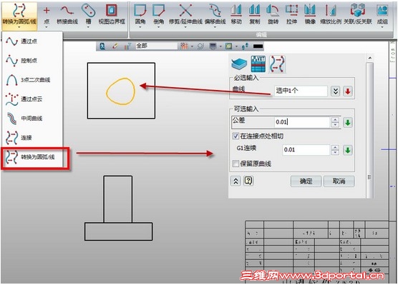Choose 中间曲线 from the curve menu
Image resolution: width=398 pixels, height=285 pixels.
[32, 119]
